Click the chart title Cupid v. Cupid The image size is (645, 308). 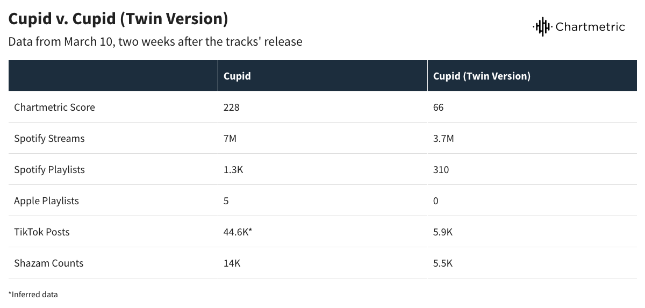point(118,19)
